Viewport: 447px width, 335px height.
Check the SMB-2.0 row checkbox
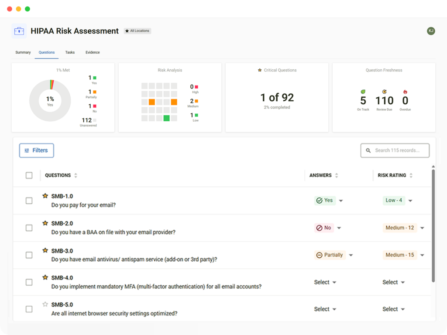pos(29,228)
